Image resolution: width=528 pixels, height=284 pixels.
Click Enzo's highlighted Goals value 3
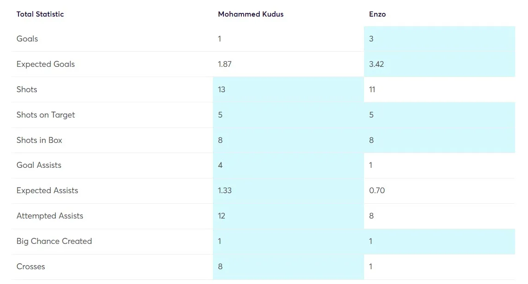[371, 39]
